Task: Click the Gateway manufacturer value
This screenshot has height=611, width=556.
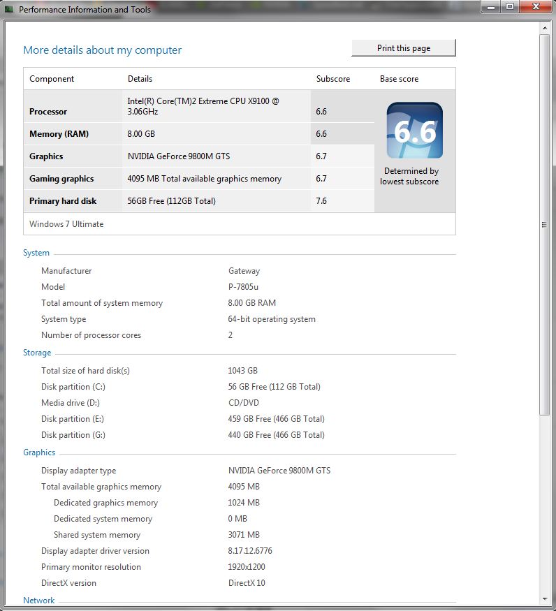Action: [x=244, y=271]
